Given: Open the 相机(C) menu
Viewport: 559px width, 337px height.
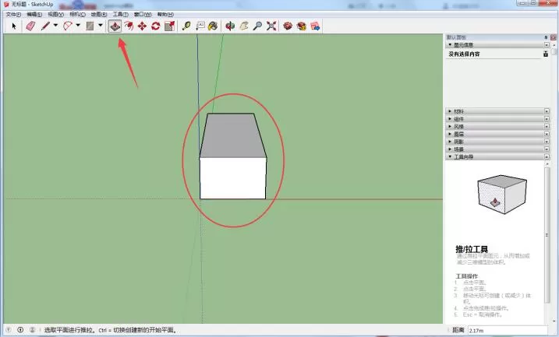Looking at the screenshot, I should [77, 14].
